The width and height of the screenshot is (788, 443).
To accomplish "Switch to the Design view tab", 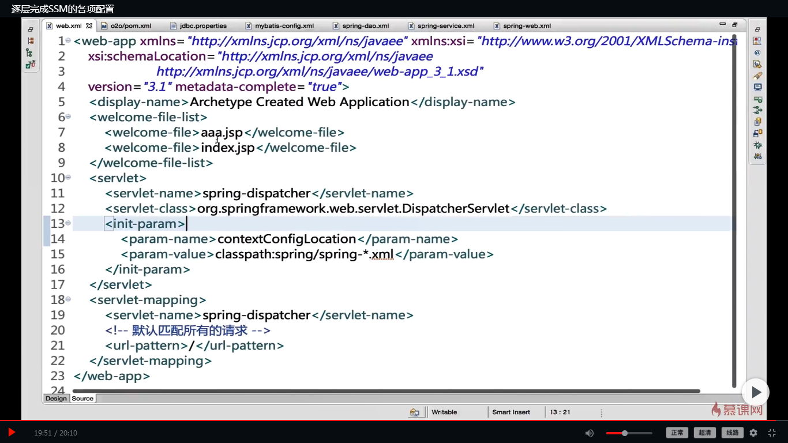I will tap(56, 399).
